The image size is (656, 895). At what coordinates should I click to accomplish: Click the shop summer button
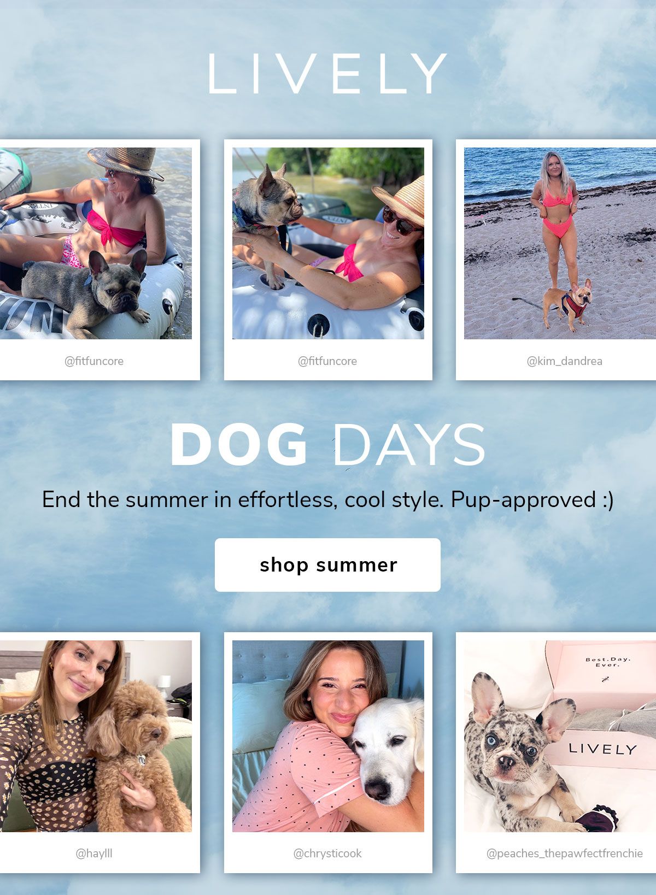click(327, 565)
